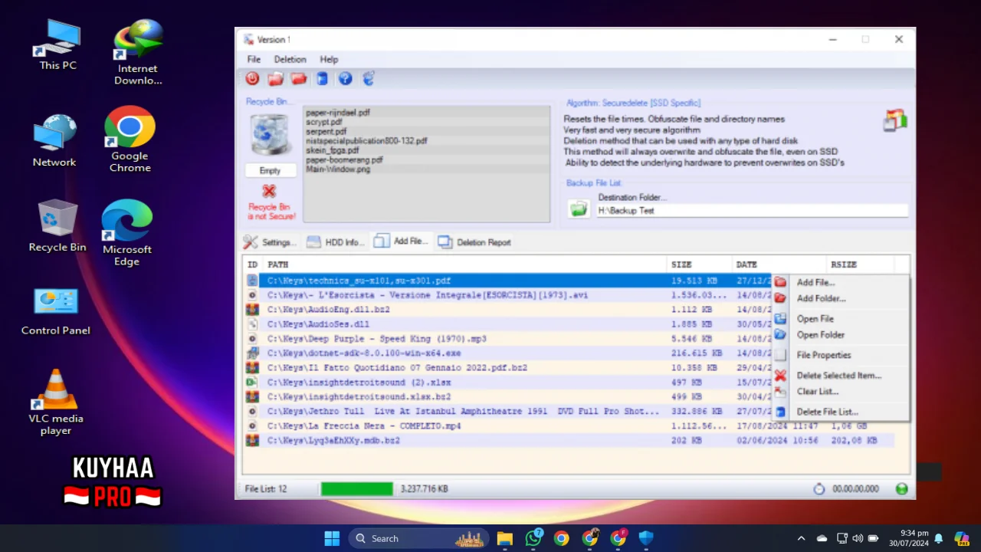Click the green progress bar in status bar
This screenshot has width=981, height=552.
coord(357,488)
